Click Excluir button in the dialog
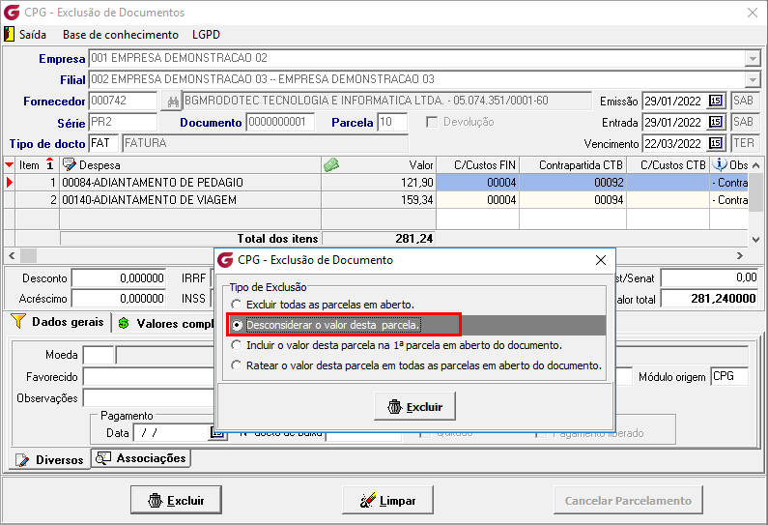 pos(414,406)
